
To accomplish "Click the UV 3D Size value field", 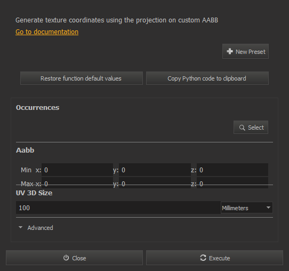I will (x=118, y=208).
